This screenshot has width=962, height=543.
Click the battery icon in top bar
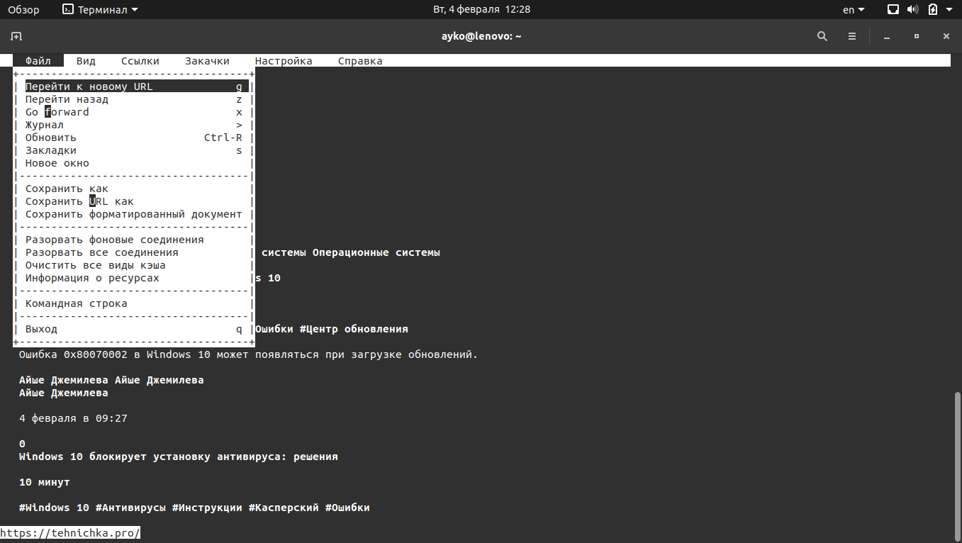click(933, 10)
